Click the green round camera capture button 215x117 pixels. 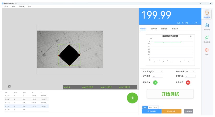coord(132,98)
